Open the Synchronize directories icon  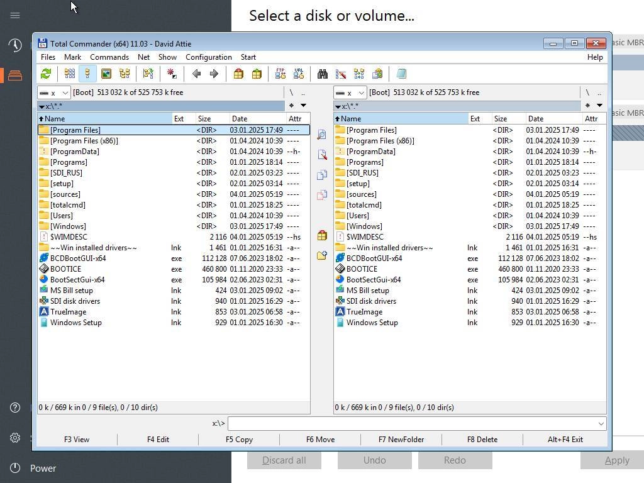click(359, 74)
